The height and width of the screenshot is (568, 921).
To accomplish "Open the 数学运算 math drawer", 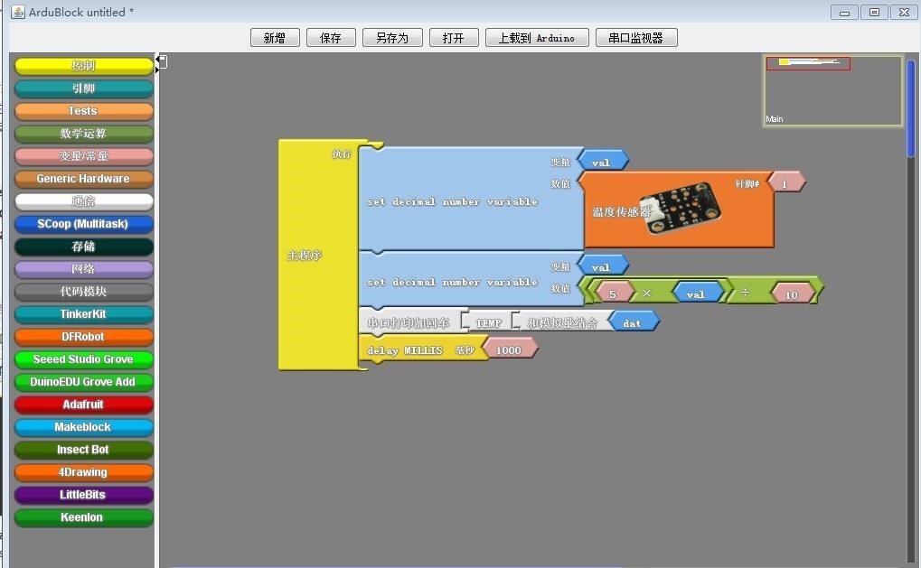I will [83, 134].
